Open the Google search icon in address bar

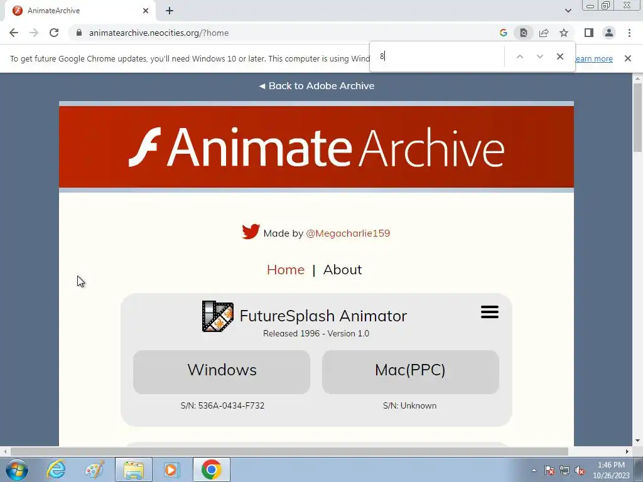[504, 33]
